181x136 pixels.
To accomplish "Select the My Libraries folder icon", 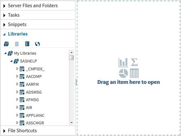I will click(x=10, y=53).
